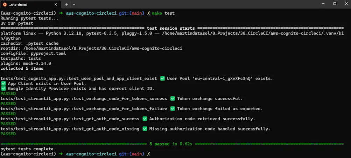Open a new terminal tab with plus
The width and height of the screenshot is (351, 158).
[66, 5]
